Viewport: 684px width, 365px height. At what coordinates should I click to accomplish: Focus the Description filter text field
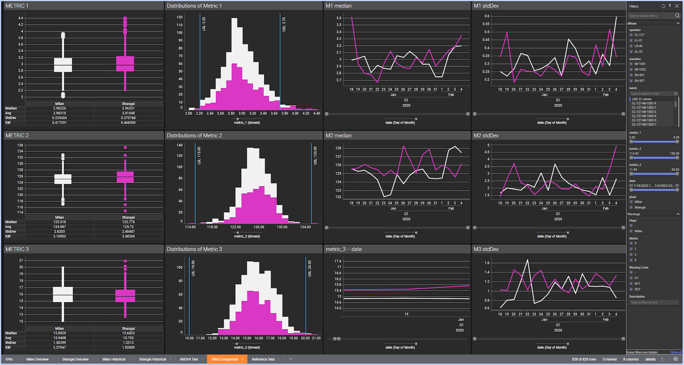click(654, 303)
